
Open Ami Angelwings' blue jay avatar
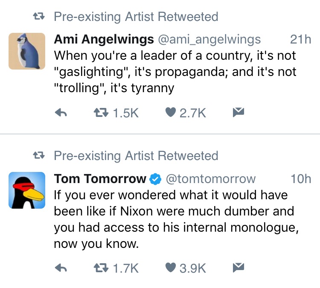coord(27,51)
